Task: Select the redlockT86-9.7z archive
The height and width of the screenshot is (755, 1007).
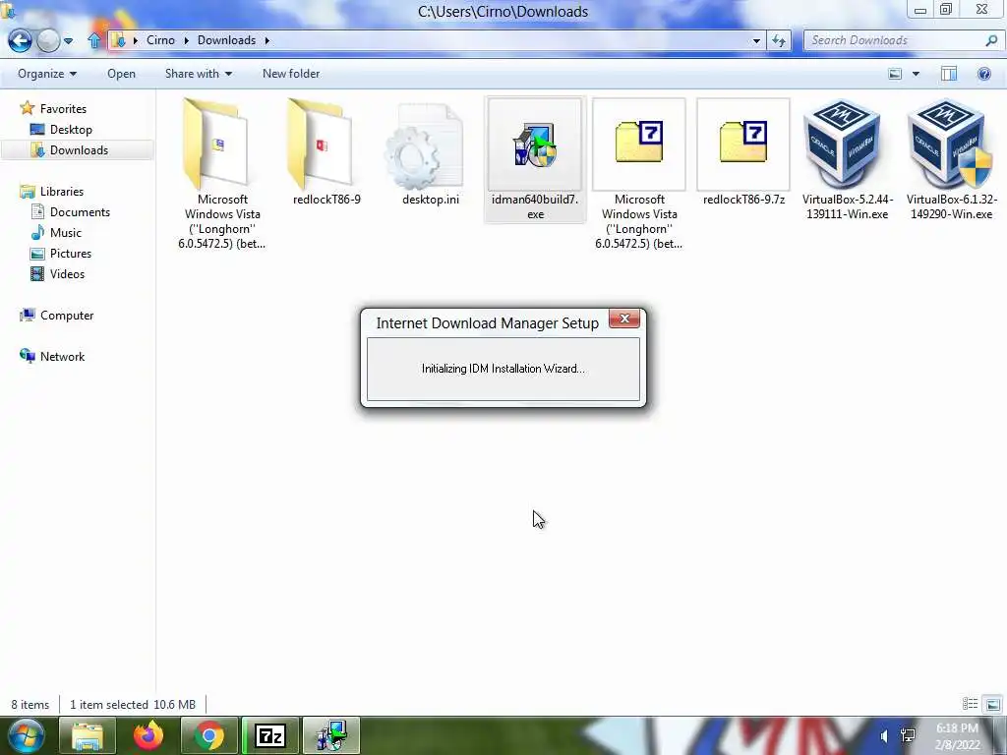Action: coord(743,152)
